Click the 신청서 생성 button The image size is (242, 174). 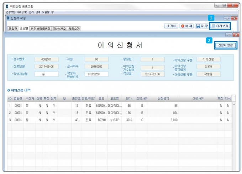tap(226, 46)
